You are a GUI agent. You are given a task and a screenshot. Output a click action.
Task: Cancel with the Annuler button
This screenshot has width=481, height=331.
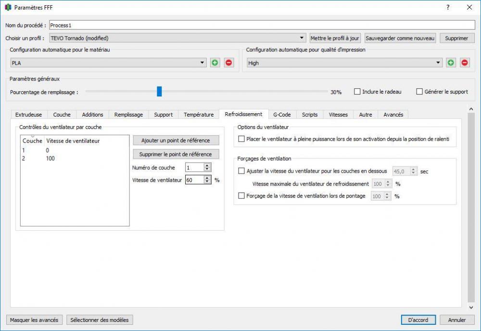tap(457, 320)
